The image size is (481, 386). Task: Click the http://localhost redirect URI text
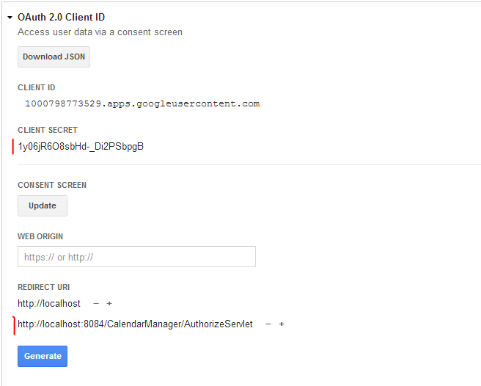pos(49,303)
